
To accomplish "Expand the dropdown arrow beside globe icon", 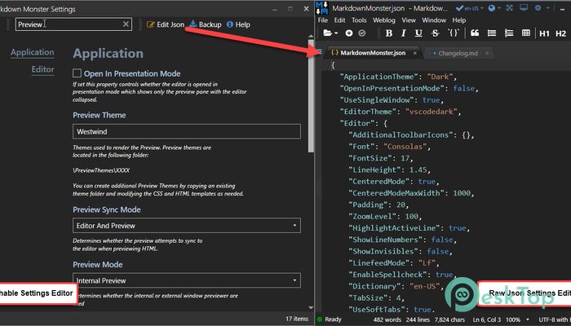I will tap(499, 8).
